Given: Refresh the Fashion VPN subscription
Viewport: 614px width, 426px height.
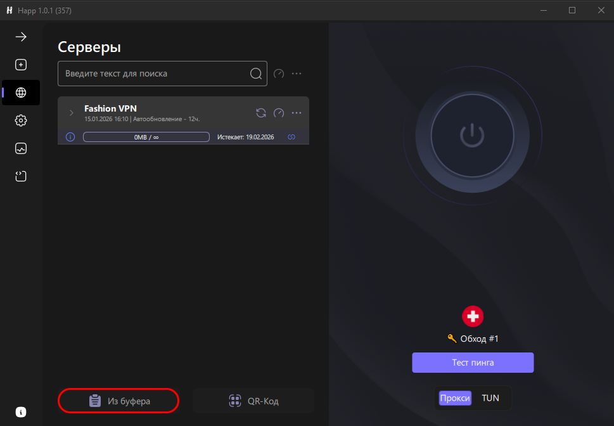Looking at the screenshot, I should pos(261,113).
